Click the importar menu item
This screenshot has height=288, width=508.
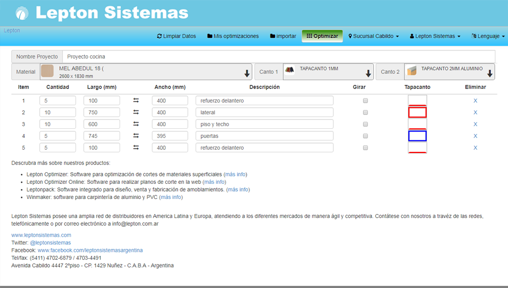pyautogui.click(x=283, y=36)
